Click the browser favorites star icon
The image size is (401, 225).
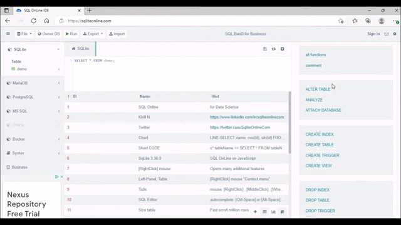355,21
